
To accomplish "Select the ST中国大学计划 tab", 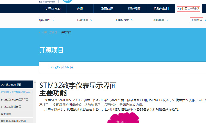I will [189, 9].
